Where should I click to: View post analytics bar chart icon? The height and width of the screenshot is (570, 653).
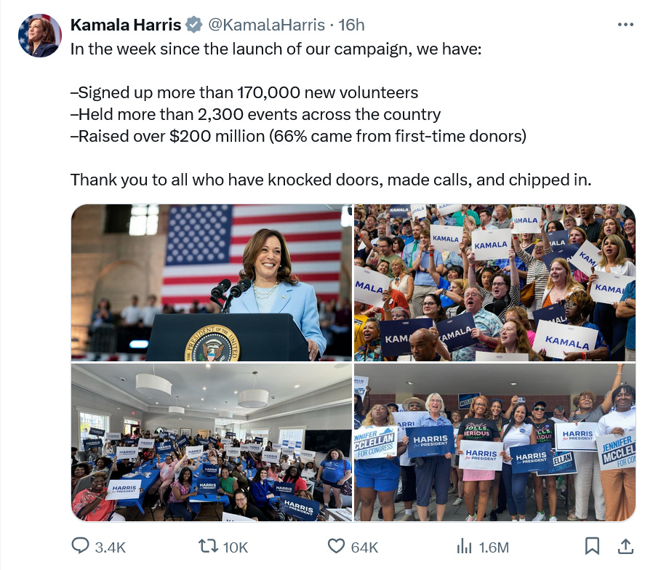tap(465, 546)
